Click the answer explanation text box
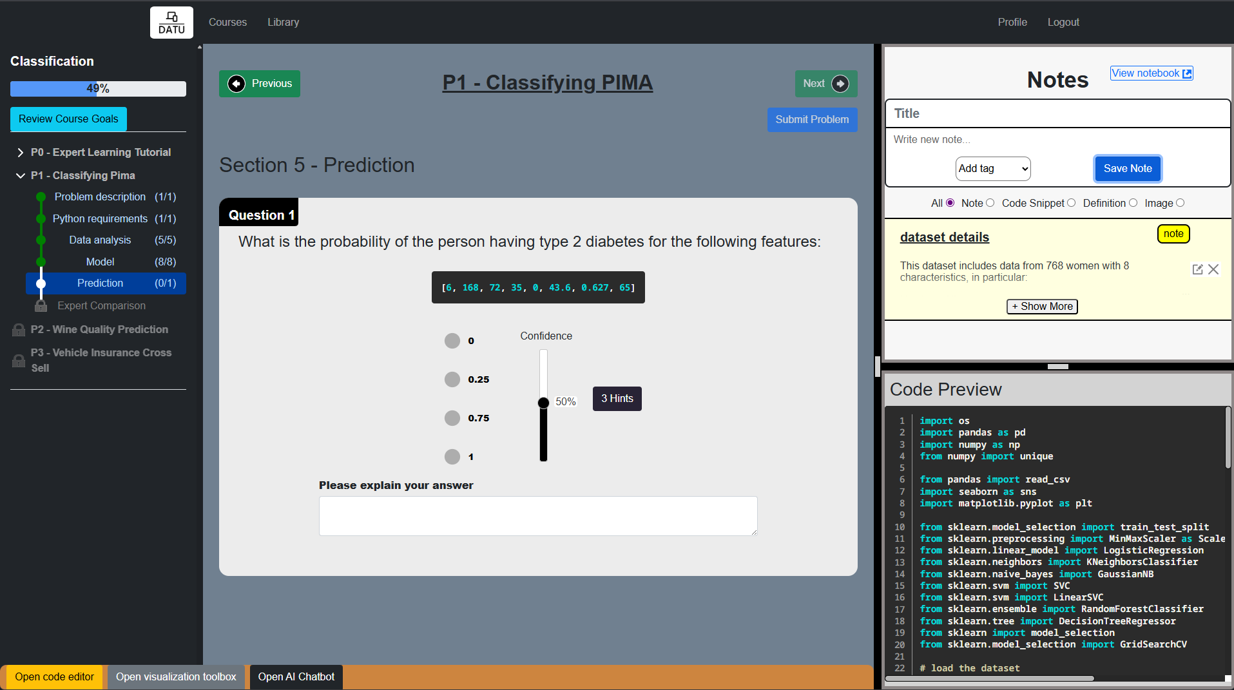The width and height of the screenshot is (1234, 690). click(537, 515)
